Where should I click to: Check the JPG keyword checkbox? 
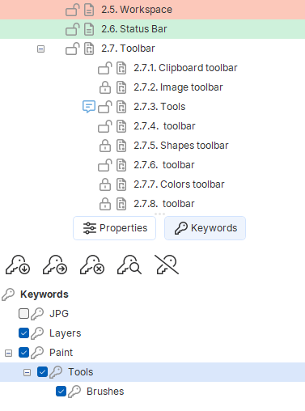coord(23,314)
